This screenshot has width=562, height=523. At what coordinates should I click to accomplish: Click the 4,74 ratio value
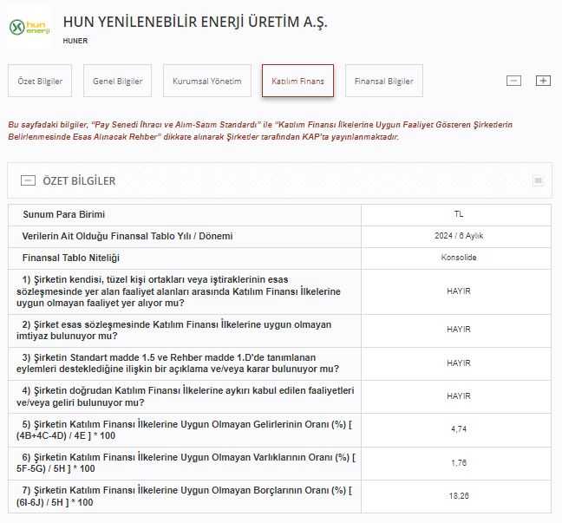459,429
